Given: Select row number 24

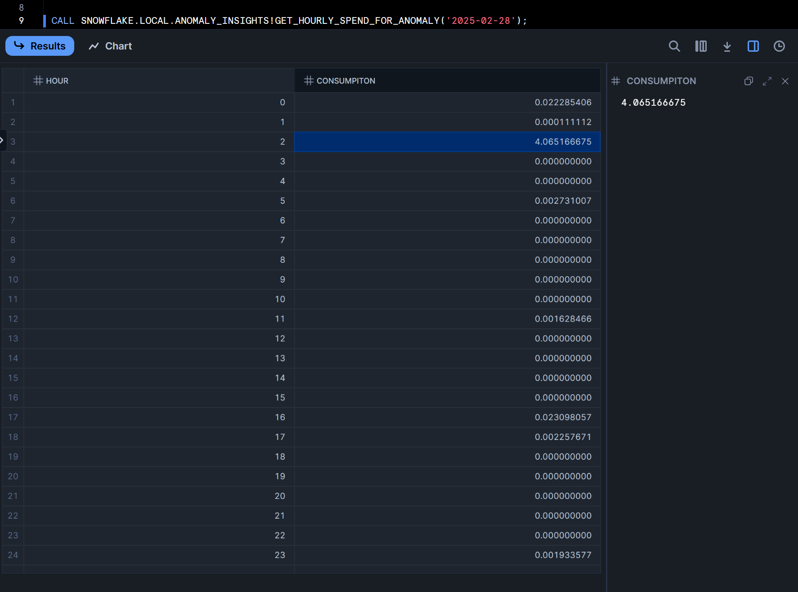Looking at the screenshot, I should pyautogui.click(x=13, y=555).
